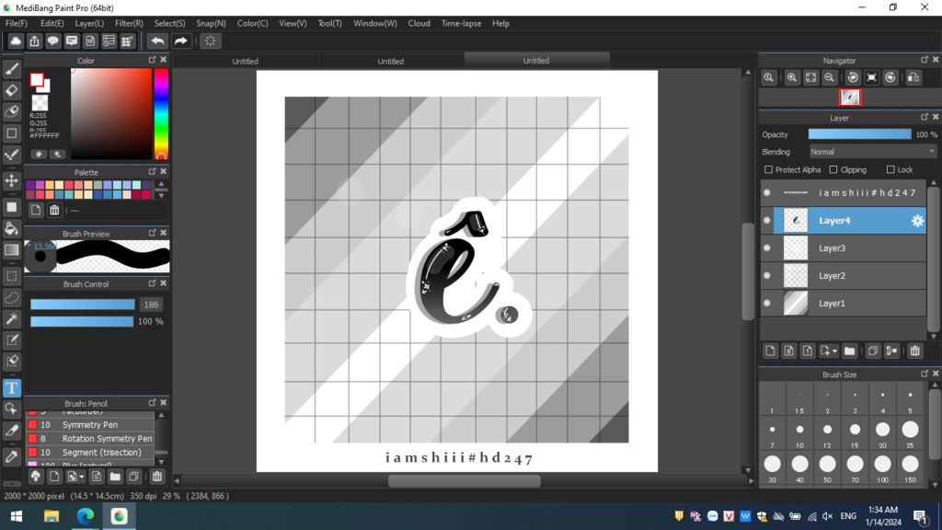The height and width of the screenshot is (530, 942).
Task: Open Layer4 settings gear
Action: [x=917, y=221]
